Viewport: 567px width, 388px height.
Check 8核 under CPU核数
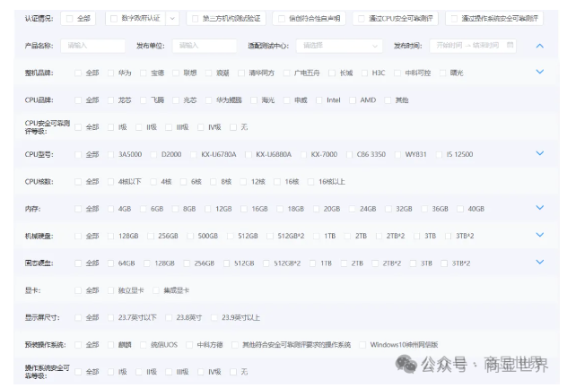pyautogui.click(x=214, y=182)
